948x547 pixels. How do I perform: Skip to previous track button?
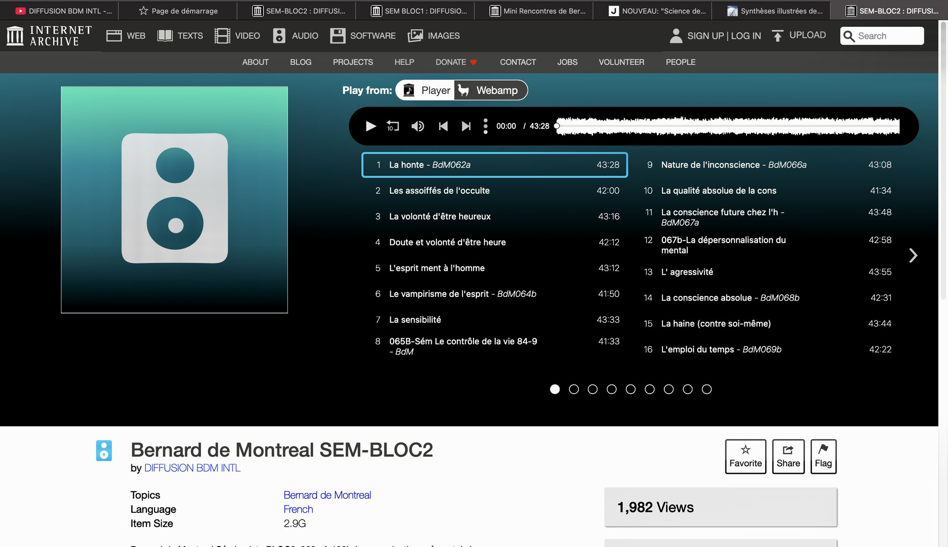443,126
